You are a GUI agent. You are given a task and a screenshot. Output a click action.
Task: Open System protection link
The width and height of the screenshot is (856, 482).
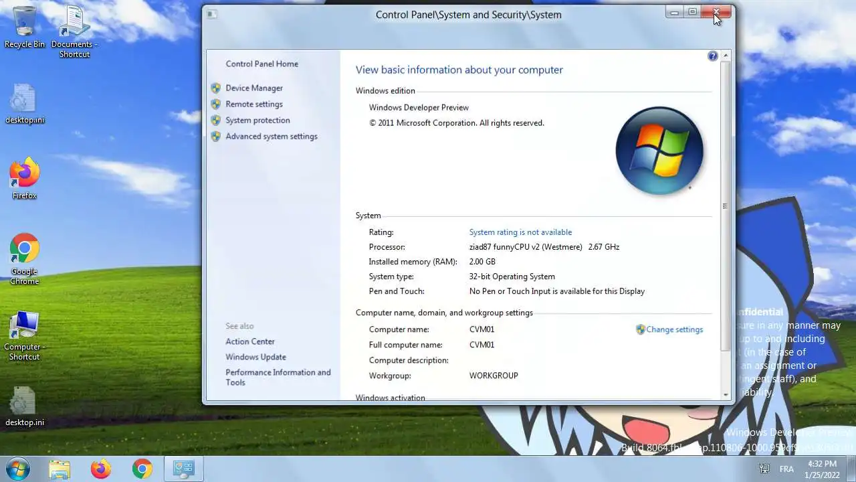257,120
